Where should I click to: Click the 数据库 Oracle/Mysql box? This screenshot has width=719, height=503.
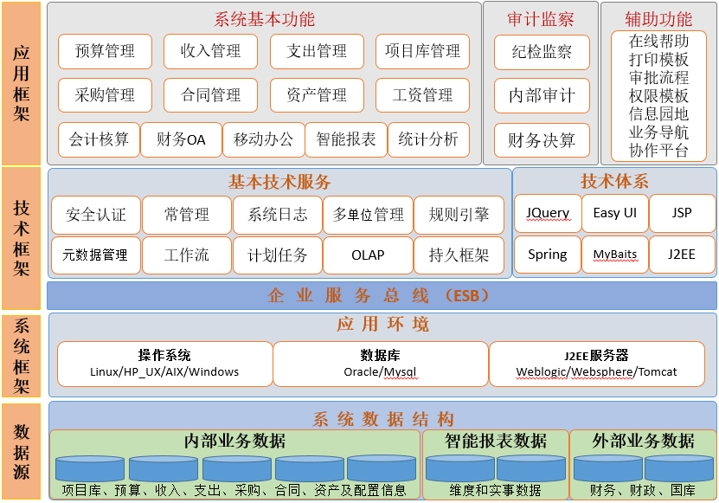point(381,364)
